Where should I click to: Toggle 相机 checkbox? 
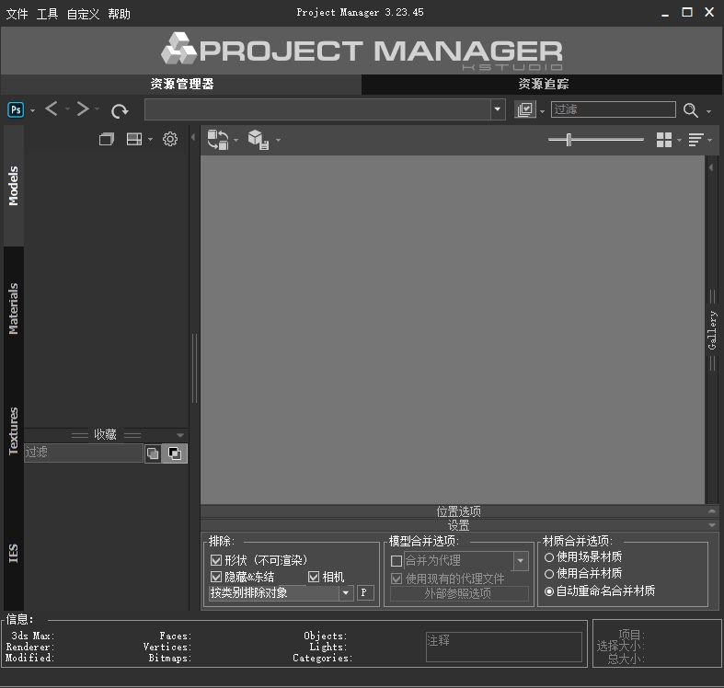coord(314,577)
